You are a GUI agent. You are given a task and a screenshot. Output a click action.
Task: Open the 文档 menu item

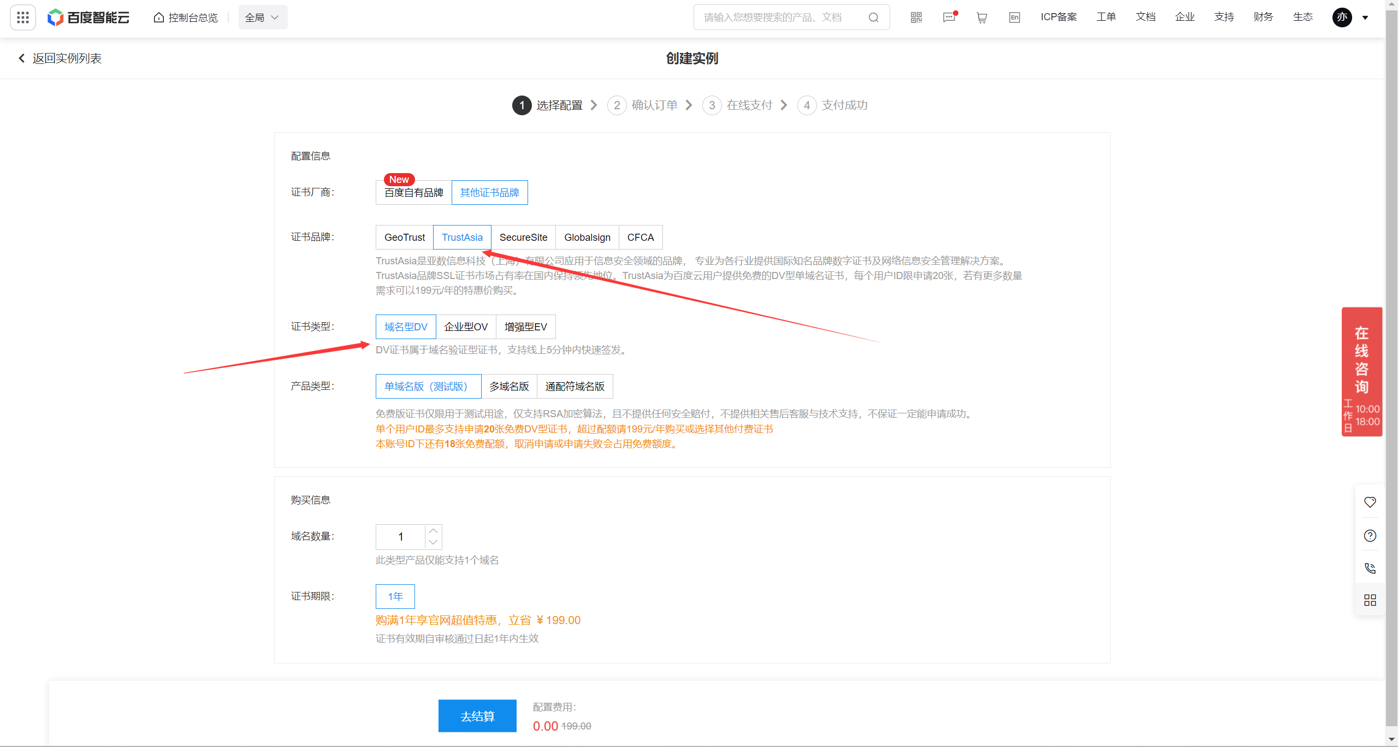pos(1145,17)
